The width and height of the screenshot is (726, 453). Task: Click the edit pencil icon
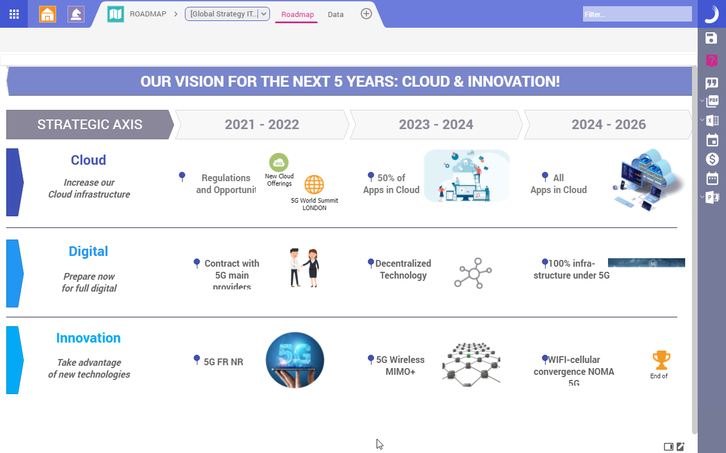pos(681,447)
